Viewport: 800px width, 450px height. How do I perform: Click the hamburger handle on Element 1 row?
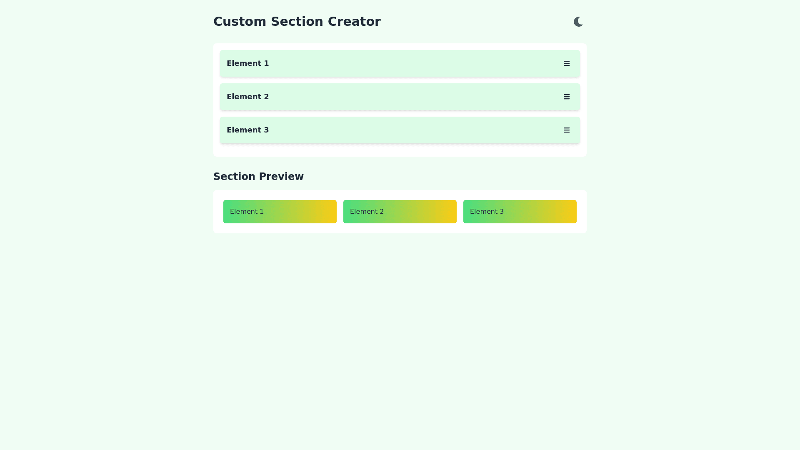point(566,63)
